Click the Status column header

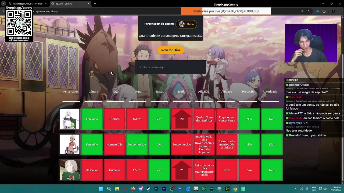click(159, 92)
